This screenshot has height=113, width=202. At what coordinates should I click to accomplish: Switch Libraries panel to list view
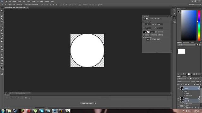tap(200, 45)
